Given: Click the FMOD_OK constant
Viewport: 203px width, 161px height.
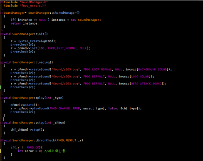Looking at the screenshot, I should tap(33, 147).
